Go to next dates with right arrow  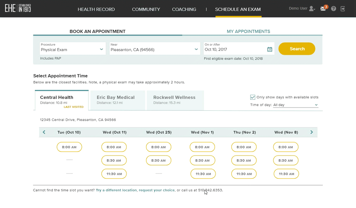(311, 132)
